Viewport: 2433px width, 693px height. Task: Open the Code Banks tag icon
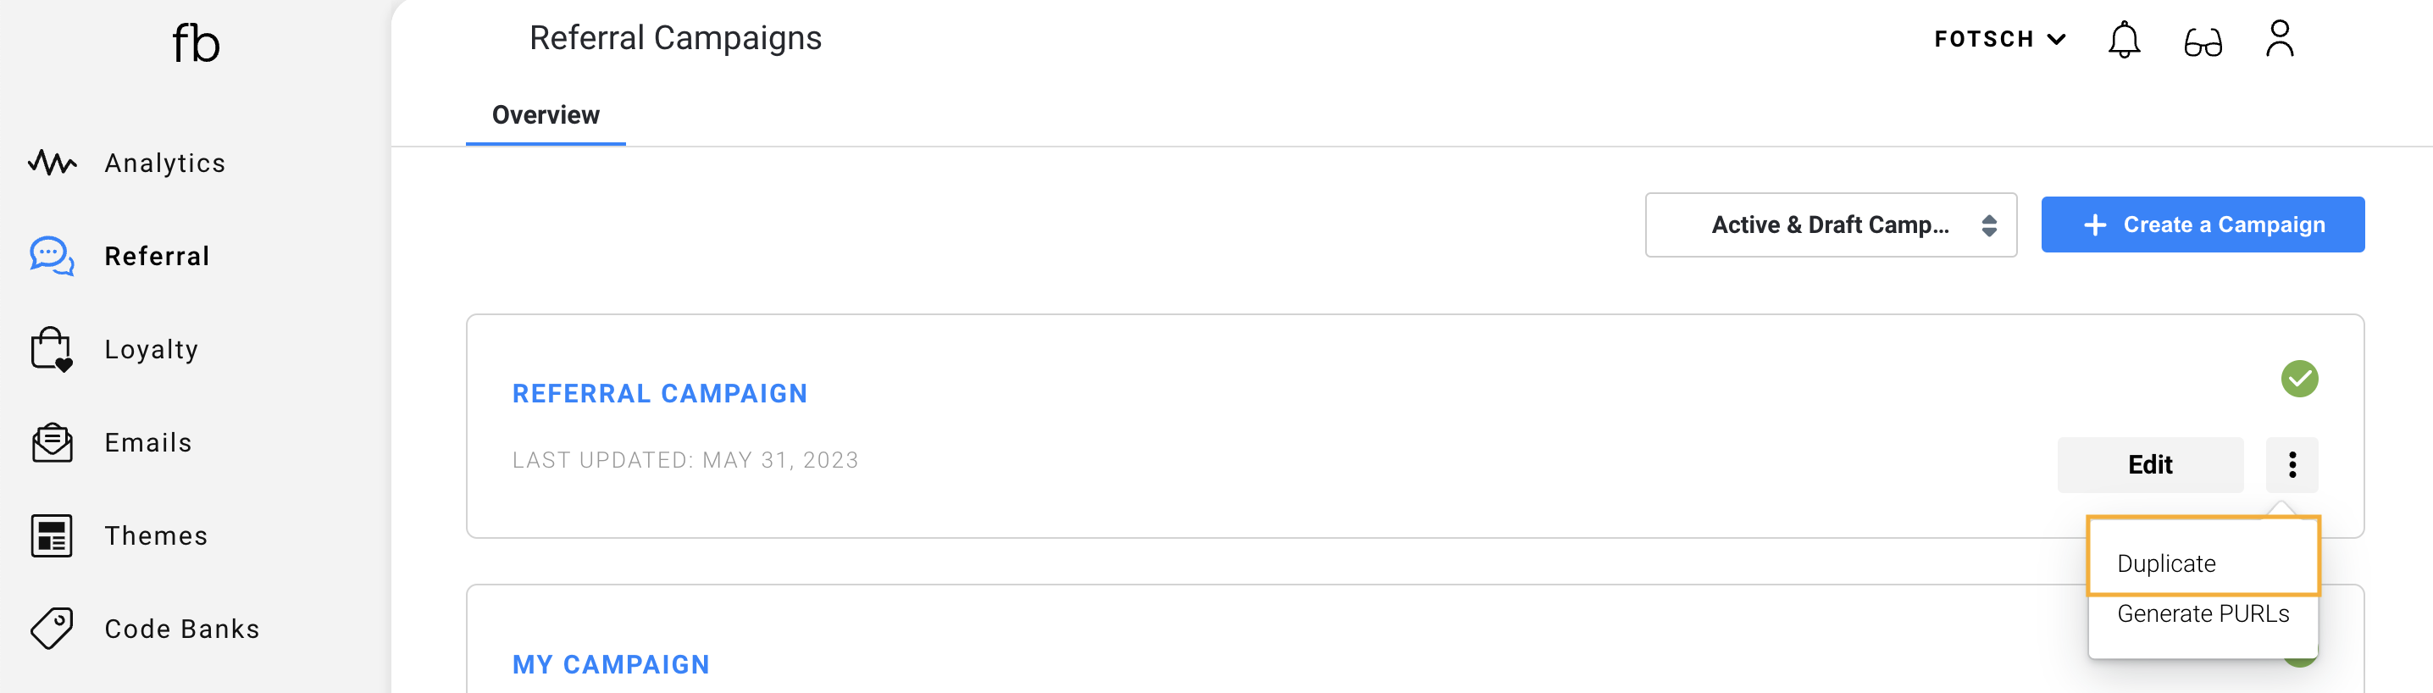coord(52,629)
